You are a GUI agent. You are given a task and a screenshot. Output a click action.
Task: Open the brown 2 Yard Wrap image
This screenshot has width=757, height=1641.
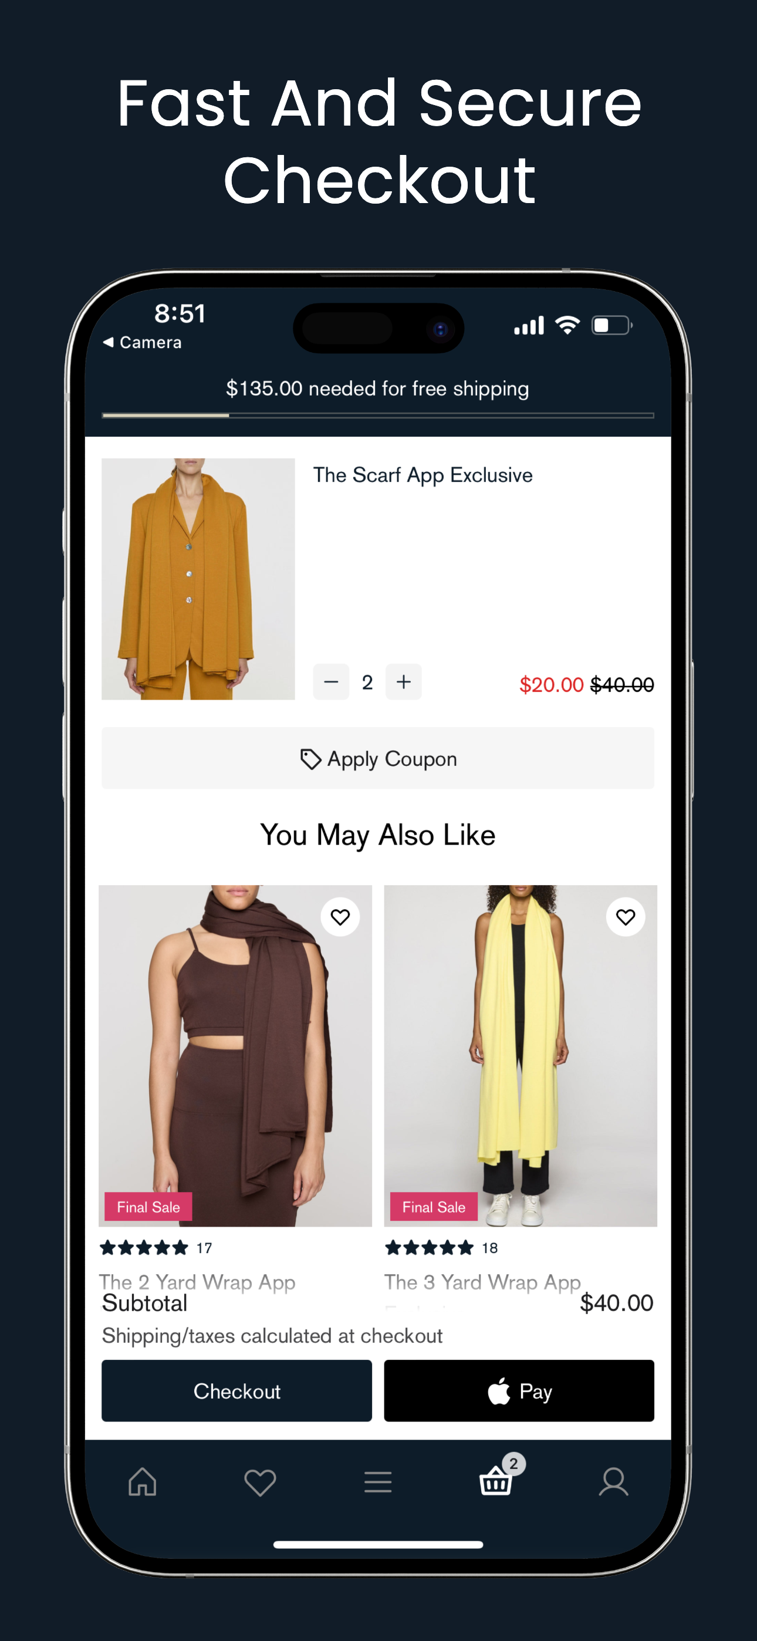pyautogui.click(x=235, y=1055)
